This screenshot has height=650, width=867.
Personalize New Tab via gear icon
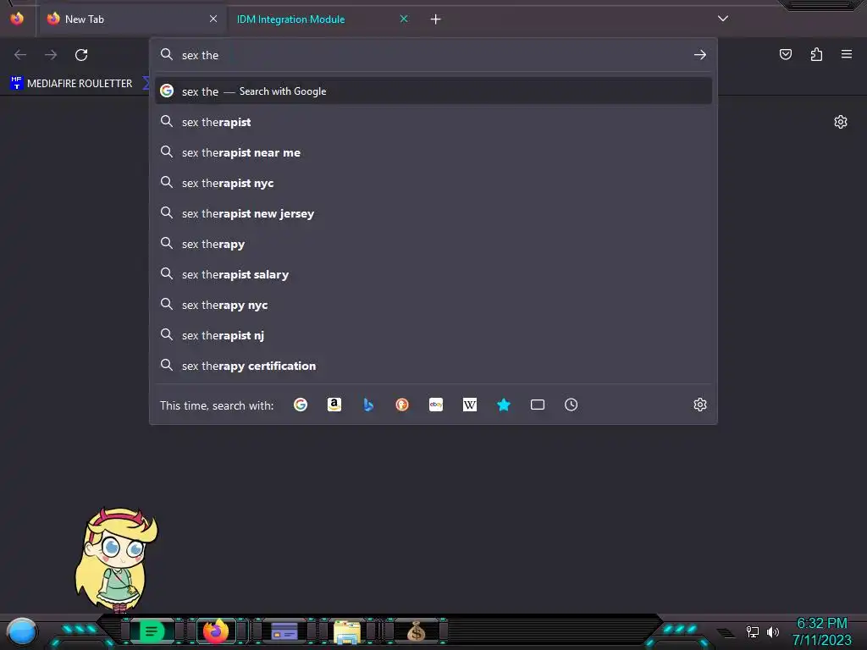841,122
